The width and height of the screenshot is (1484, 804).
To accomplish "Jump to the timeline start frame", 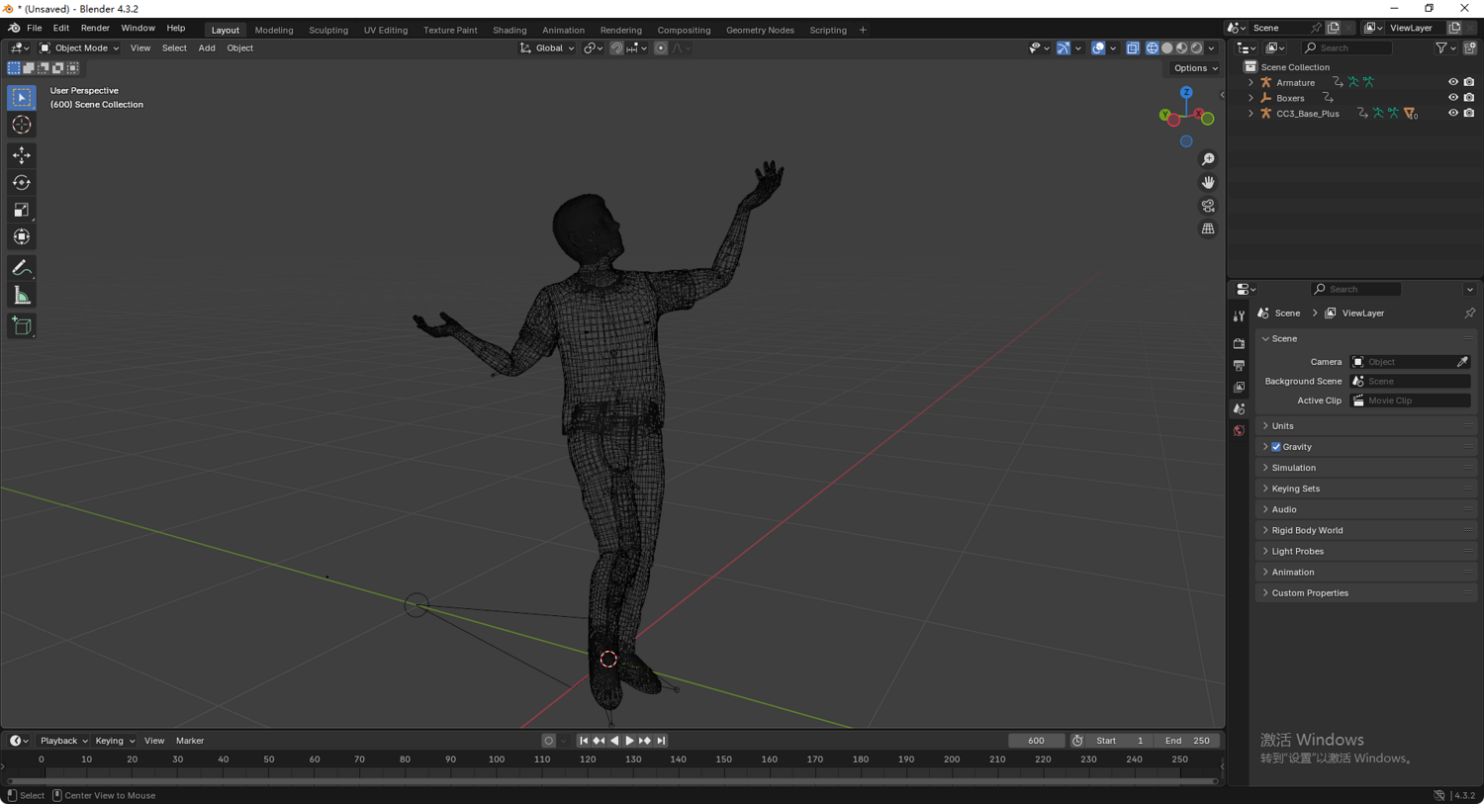I will pyautogui.click(x=584, y=741).
